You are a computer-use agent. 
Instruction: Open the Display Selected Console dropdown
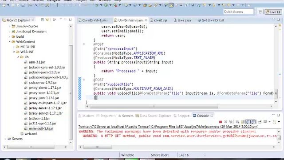point(269,122)
